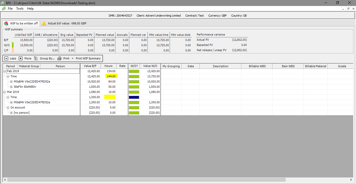Select the yellow 144.00 Hours cell
This screenshot has width=356, height=184.
click(x=111, y=76)
